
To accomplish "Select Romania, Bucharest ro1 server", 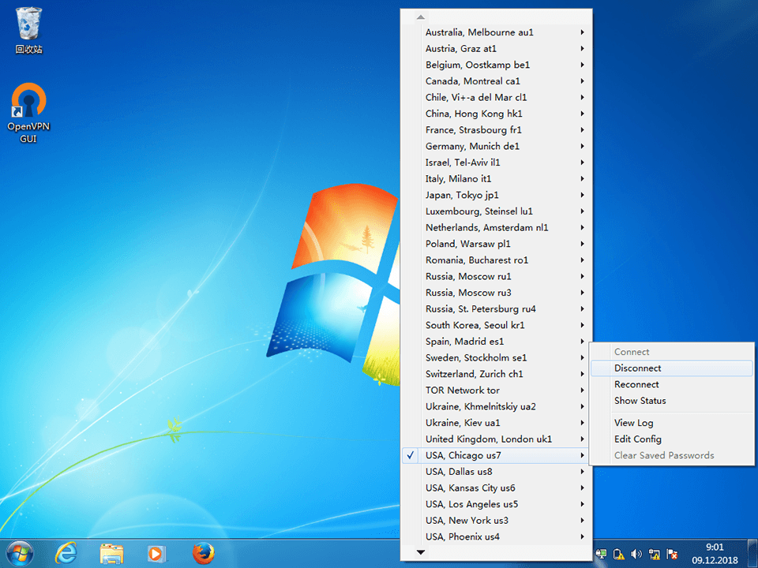I will pos(496,260).
